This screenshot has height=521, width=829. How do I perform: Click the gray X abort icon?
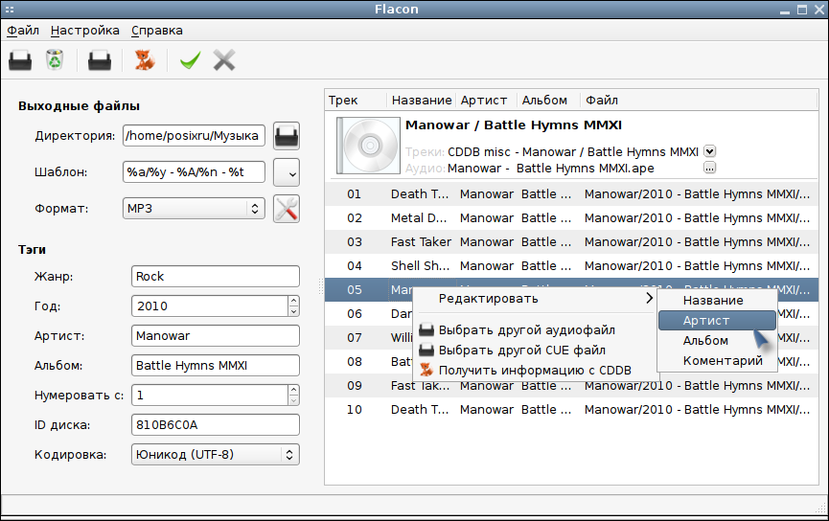[224, 60]
